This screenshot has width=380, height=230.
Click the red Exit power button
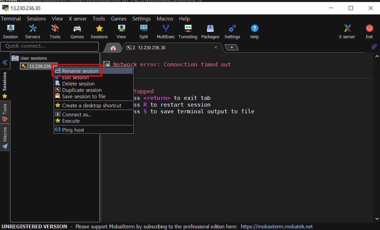(x=369, y=32)
